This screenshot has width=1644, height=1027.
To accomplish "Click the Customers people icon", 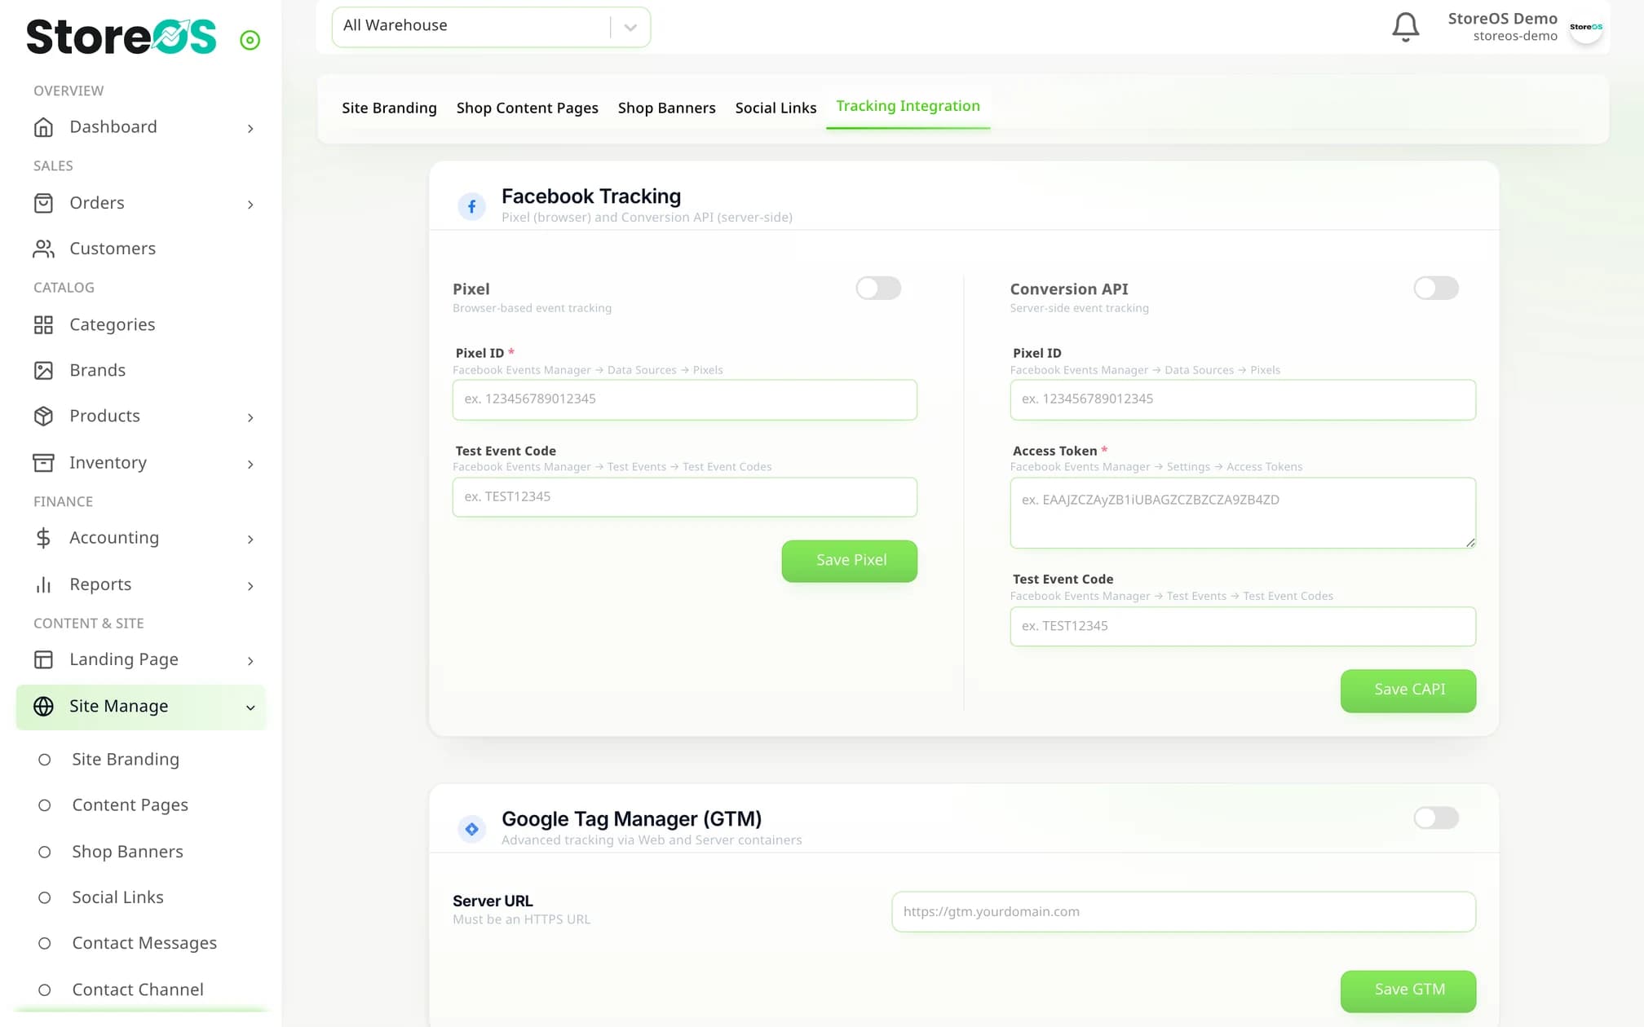I will click(43, 249).
